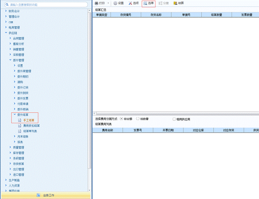Click the 打印 printer icon
The height and width of the screenshot is (199, 259).
tap(97, 3)
